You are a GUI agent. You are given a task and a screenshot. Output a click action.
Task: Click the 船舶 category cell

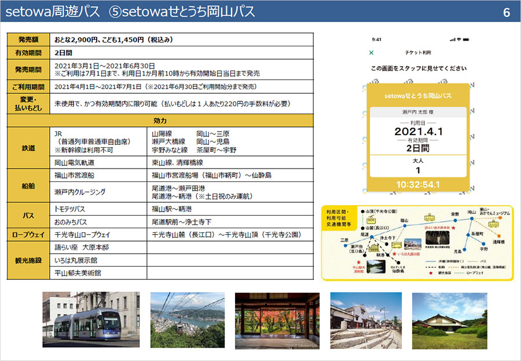coord(28,185)
